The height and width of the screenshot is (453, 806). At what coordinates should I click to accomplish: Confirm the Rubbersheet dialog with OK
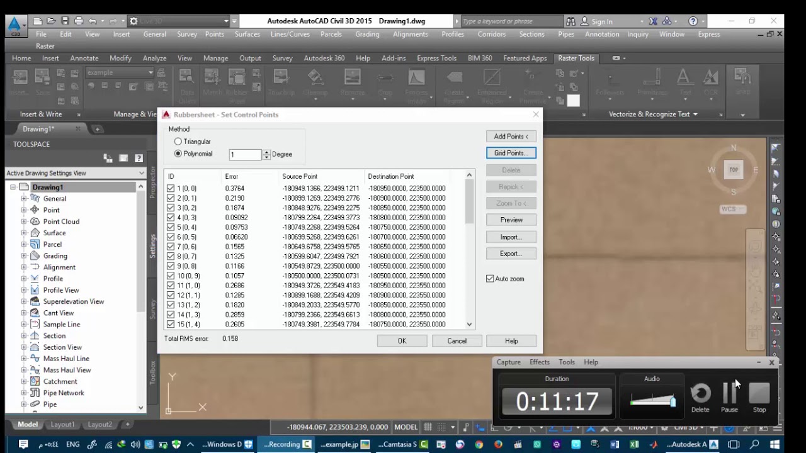402,340
